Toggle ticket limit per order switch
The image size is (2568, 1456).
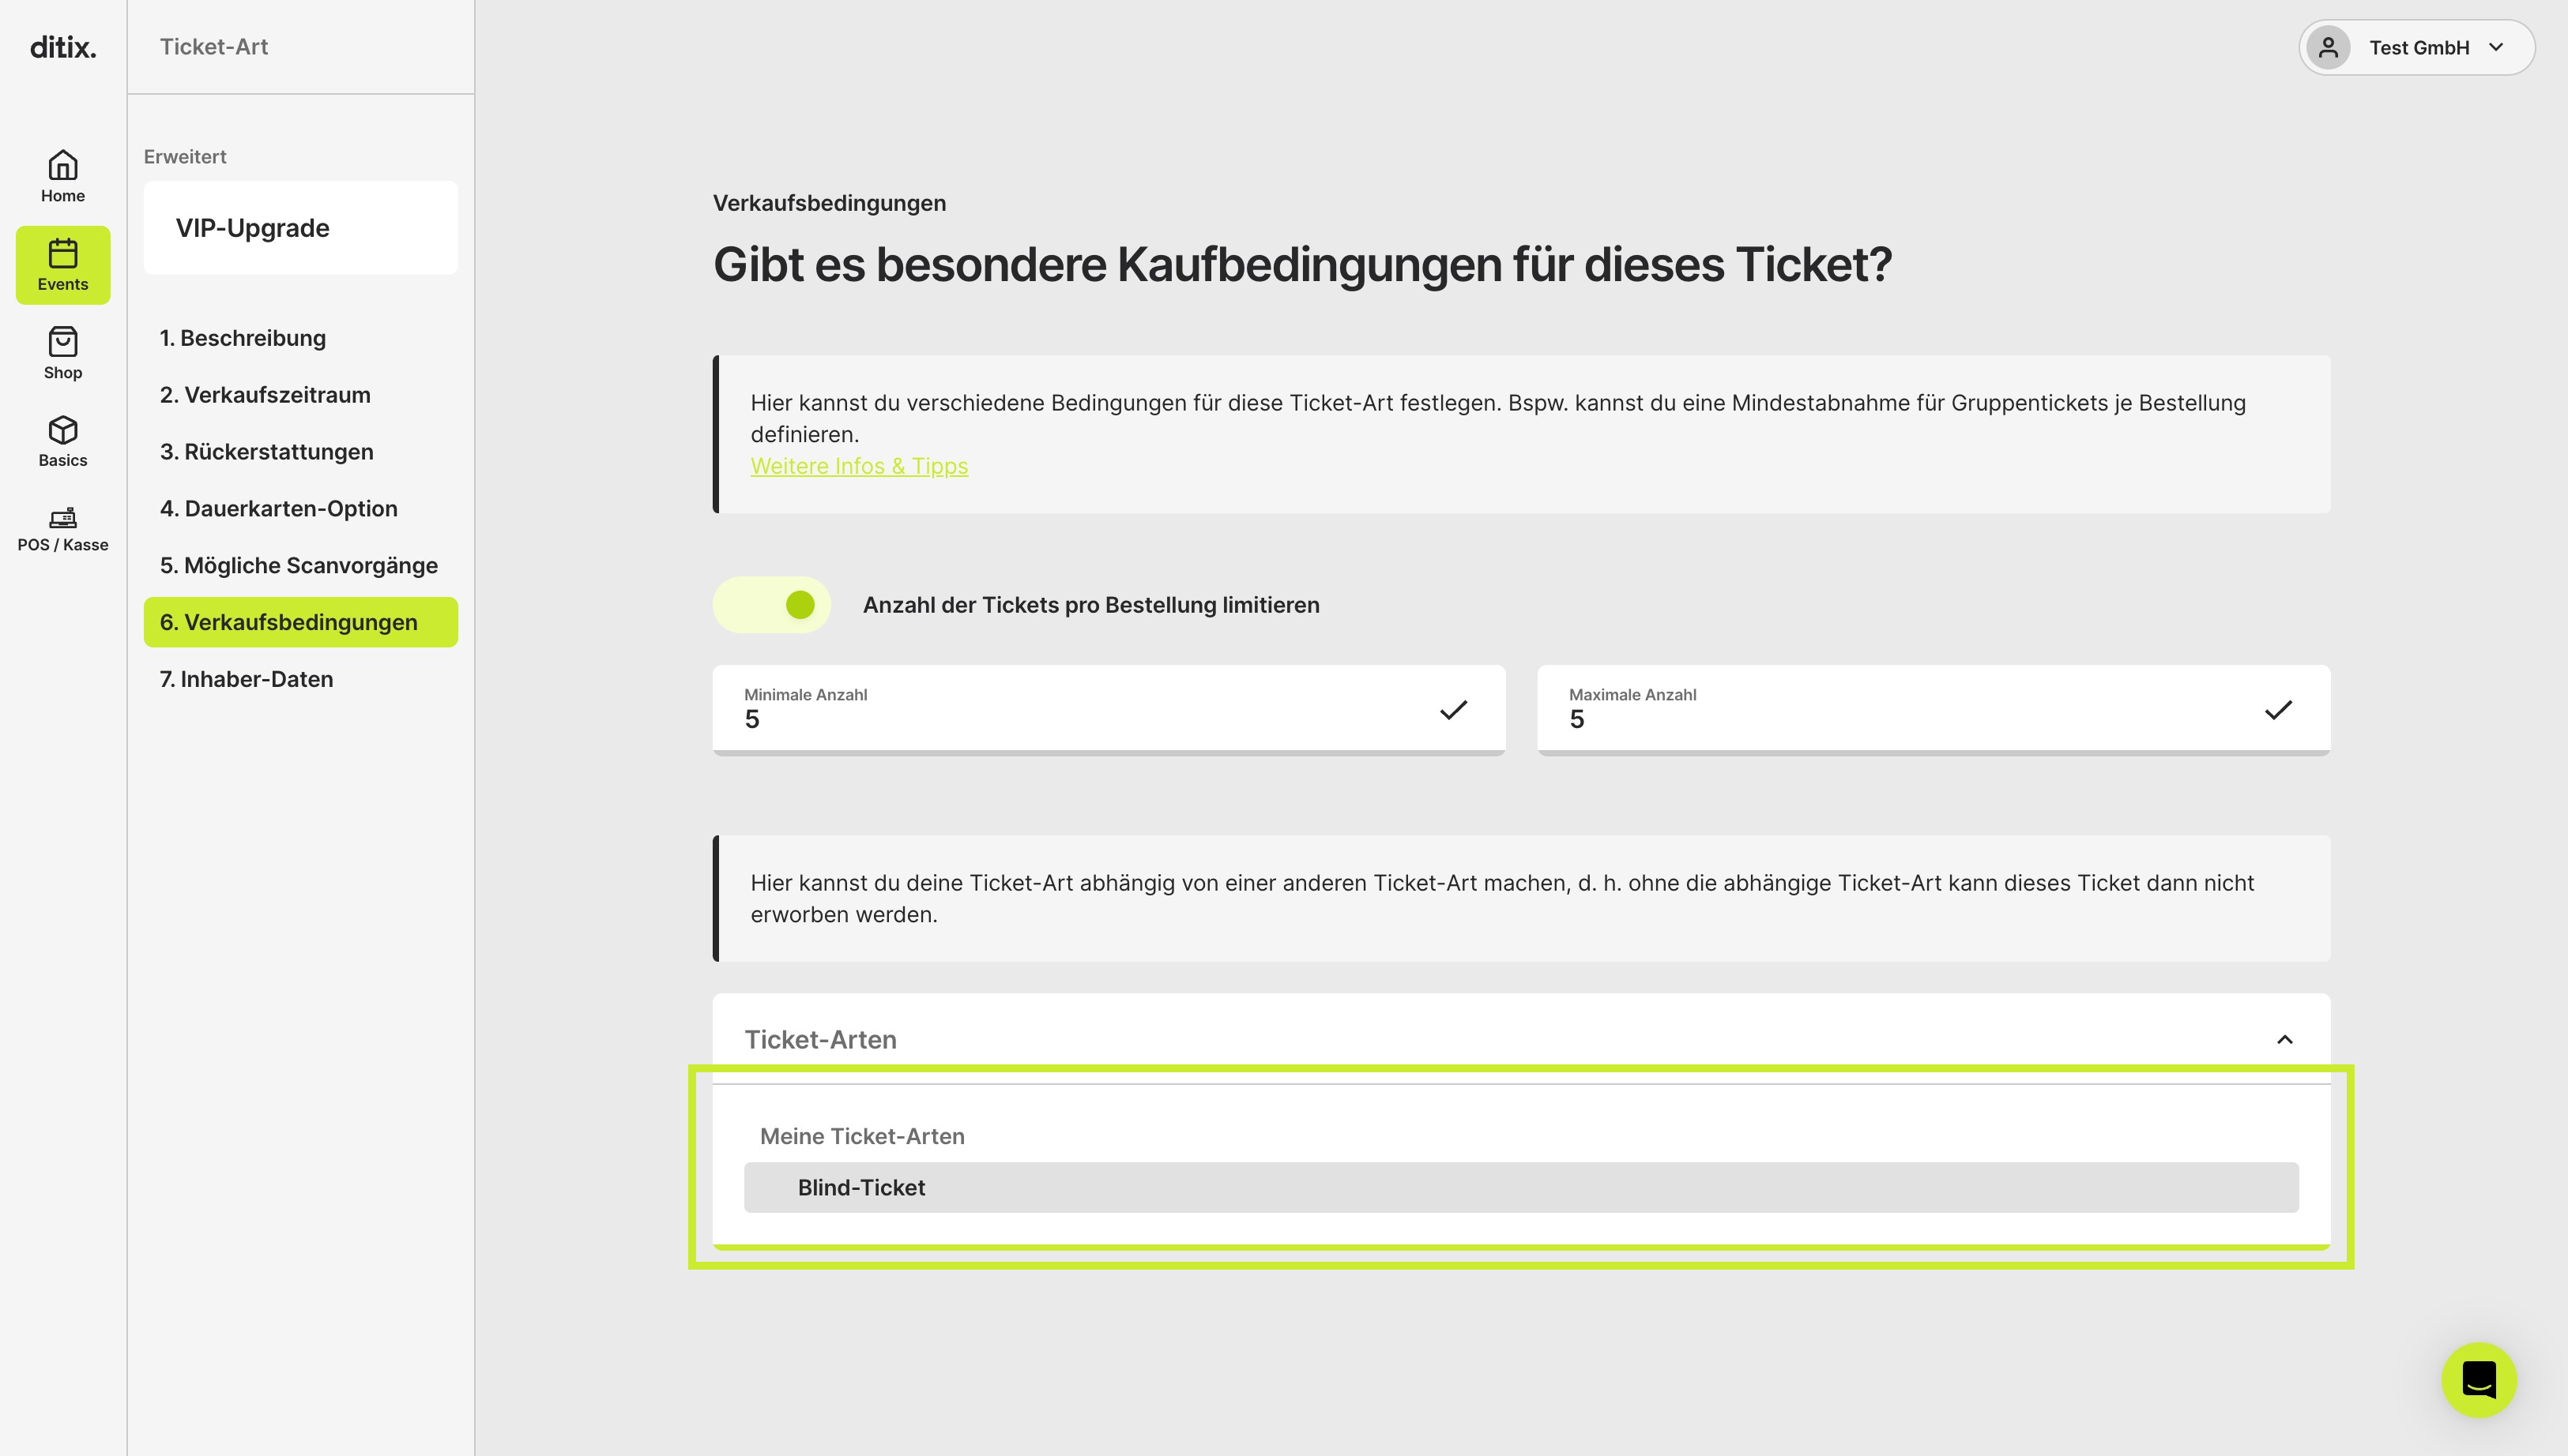coord(771,604)
